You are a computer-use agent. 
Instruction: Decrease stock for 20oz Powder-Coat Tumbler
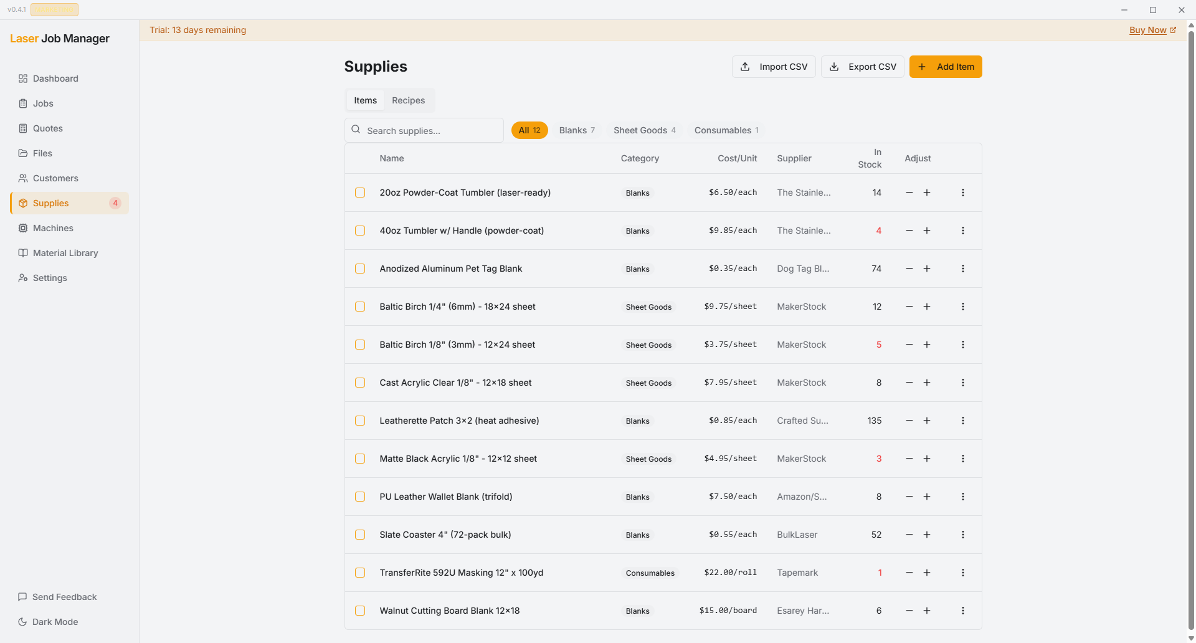pos(909,193)
